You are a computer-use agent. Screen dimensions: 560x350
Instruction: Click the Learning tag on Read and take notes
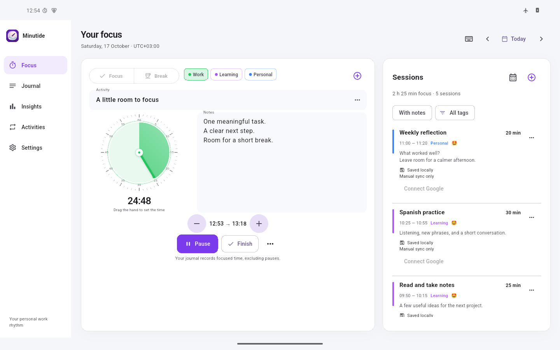click(x=439, y=296)
